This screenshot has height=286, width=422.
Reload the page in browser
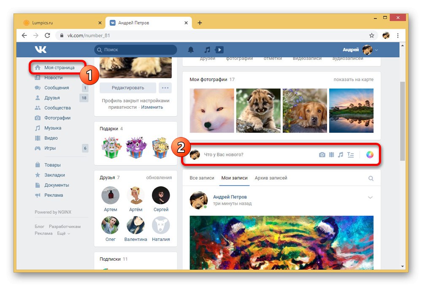(x=47, y=35)
